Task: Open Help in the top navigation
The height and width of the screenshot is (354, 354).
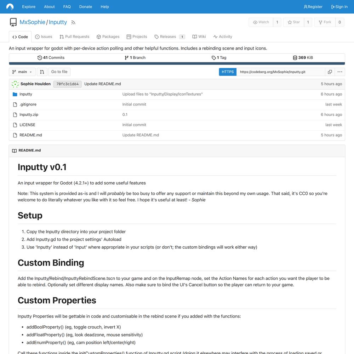Action: [105, 7]
